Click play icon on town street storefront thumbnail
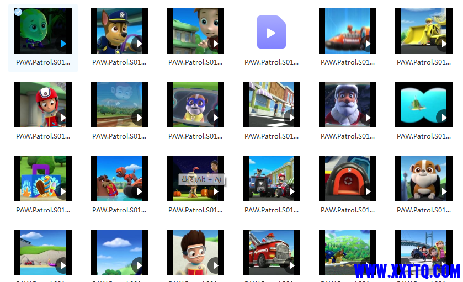463x282 pixels. [x=292, y=118]
